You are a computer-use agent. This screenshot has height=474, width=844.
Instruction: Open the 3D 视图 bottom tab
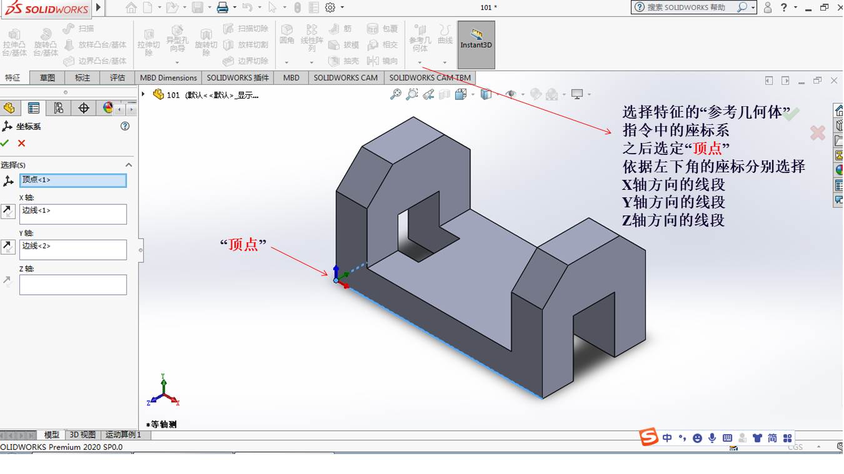pyautogui.click(x=83, y=435)
